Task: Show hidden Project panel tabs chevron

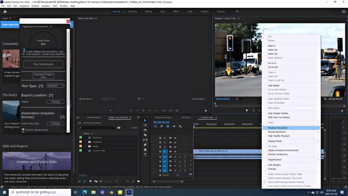Action: 138,117
